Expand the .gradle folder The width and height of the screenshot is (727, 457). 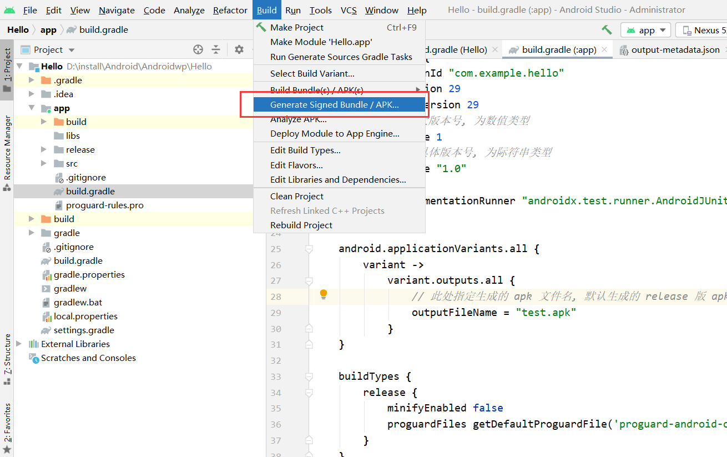[x=32, y=80]
